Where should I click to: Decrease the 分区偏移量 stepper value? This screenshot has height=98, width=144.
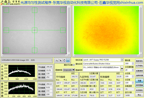click(x=133, y=71)
